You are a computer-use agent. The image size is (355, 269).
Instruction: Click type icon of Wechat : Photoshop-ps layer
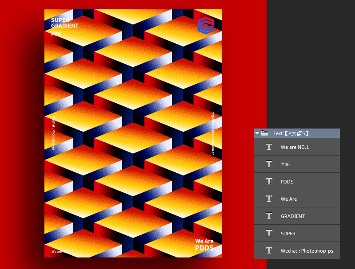[x=269, y=250]
